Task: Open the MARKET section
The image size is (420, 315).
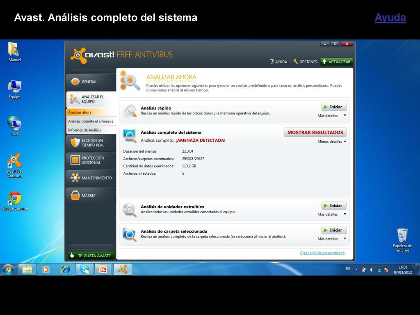Action: [x=91, y=196]
